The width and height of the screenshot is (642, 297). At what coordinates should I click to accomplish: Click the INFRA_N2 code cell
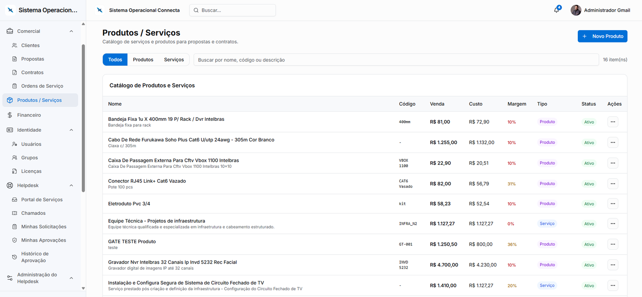click(x=408, y=224)
